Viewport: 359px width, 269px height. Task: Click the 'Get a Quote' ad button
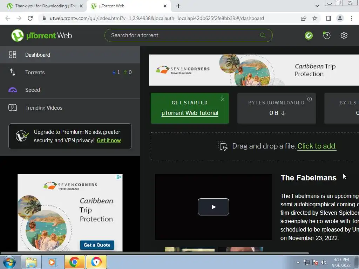point(97,245)
